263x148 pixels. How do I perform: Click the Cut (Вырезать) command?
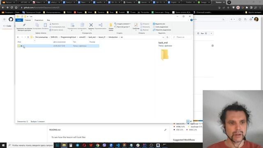(x=54, y=24)
